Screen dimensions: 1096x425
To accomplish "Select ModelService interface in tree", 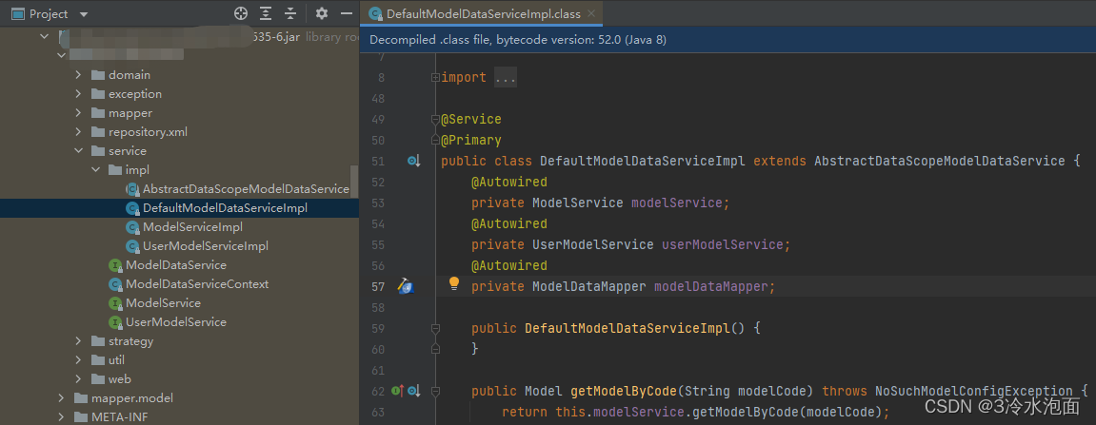I will pos(163,303).
